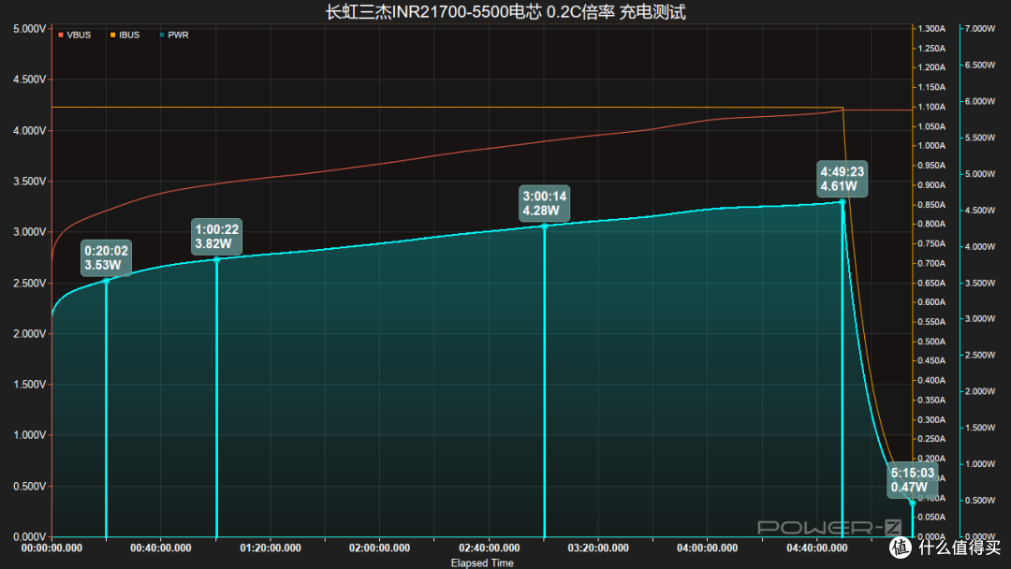Click the 04:00:00.000 time axis tick
The width and height of the screenshot is (1011, 569).
click(x=708, y=547)
